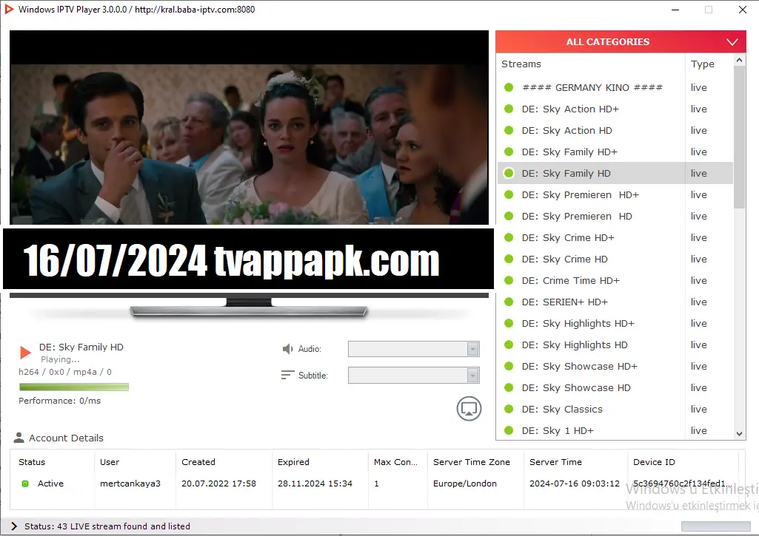This screenshot has height=536, width=759.
Task: Click the subtitle lines icon
Action: [x=287, y=375]
